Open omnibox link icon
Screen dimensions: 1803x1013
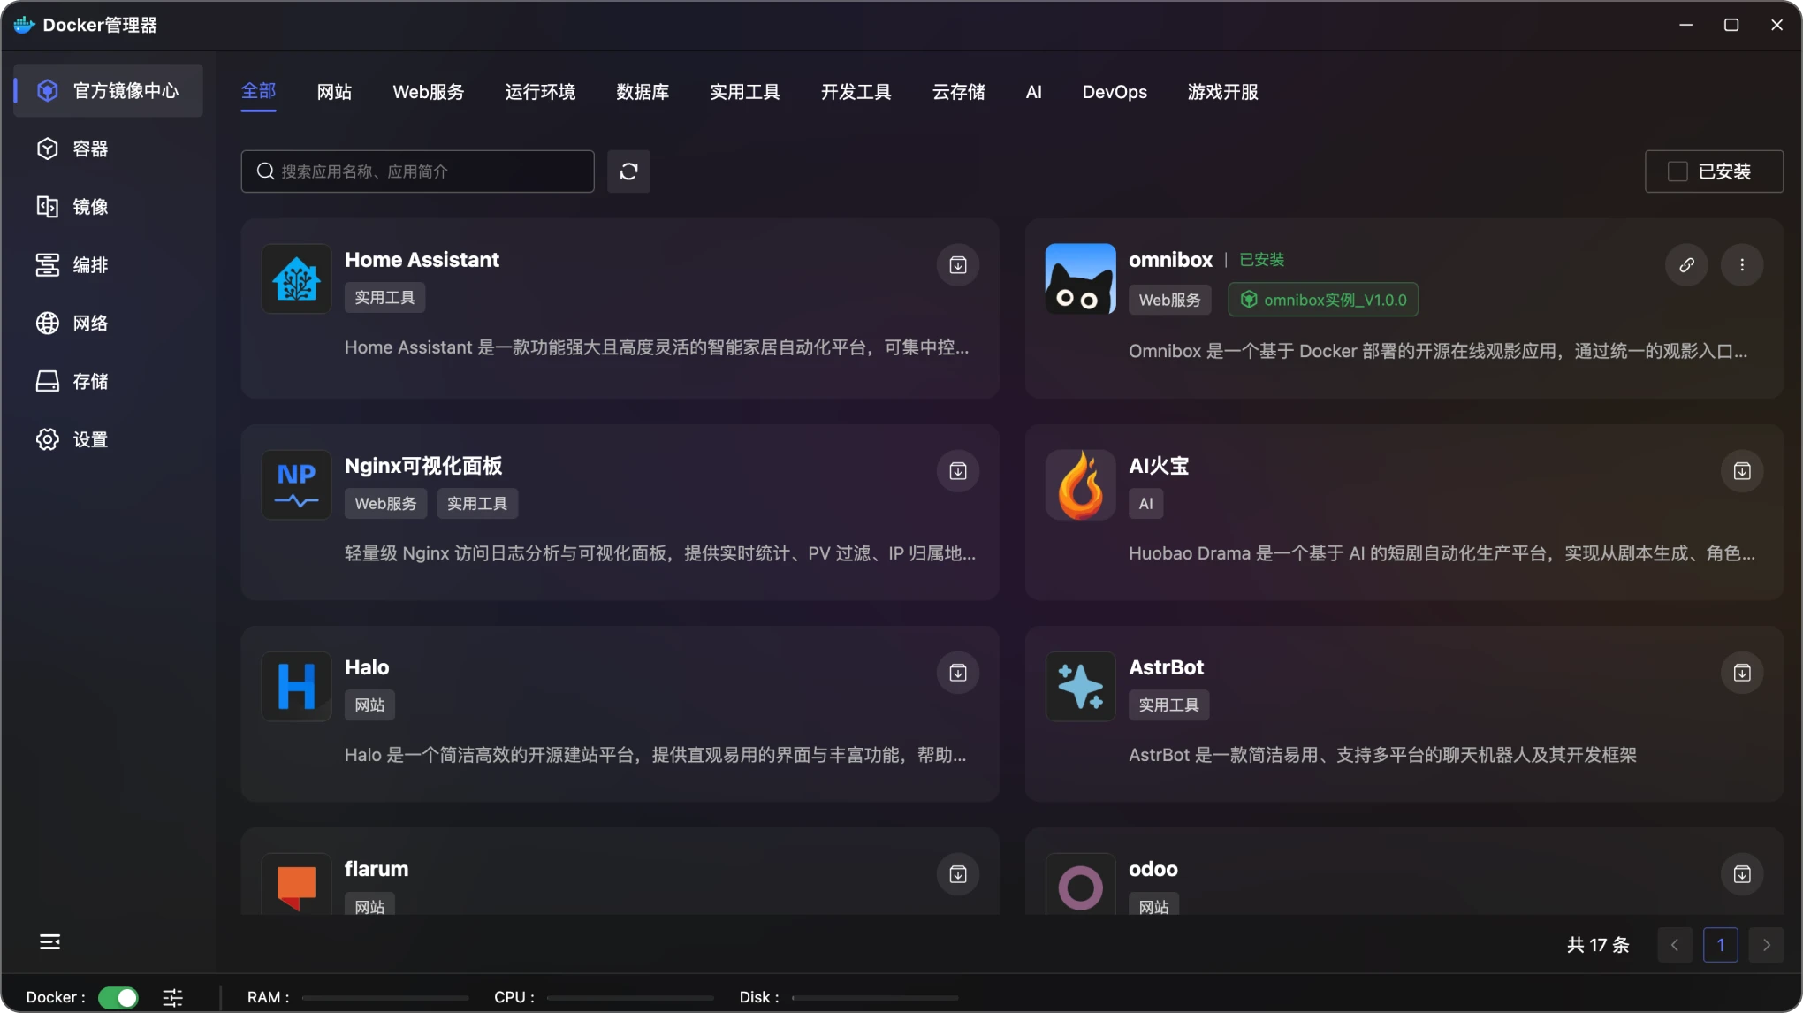pyautogui.click(x=1686, y=265)
